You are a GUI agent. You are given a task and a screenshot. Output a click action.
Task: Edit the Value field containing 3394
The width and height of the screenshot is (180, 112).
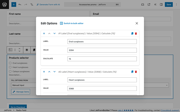point(102,50)
